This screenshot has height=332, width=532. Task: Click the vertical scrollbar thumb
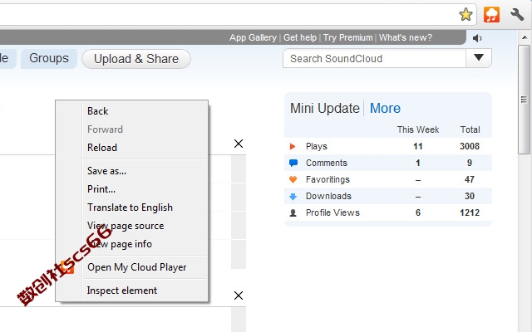[524, 100]
